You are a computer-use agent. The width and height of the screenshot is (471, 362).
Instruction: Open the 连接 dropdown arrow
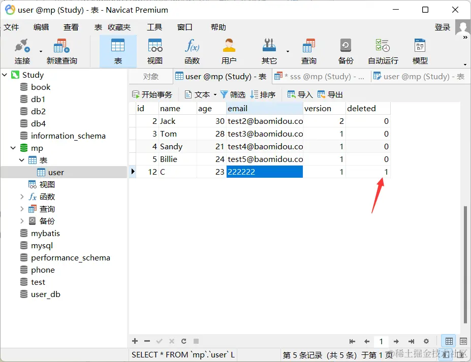point(41,52)
